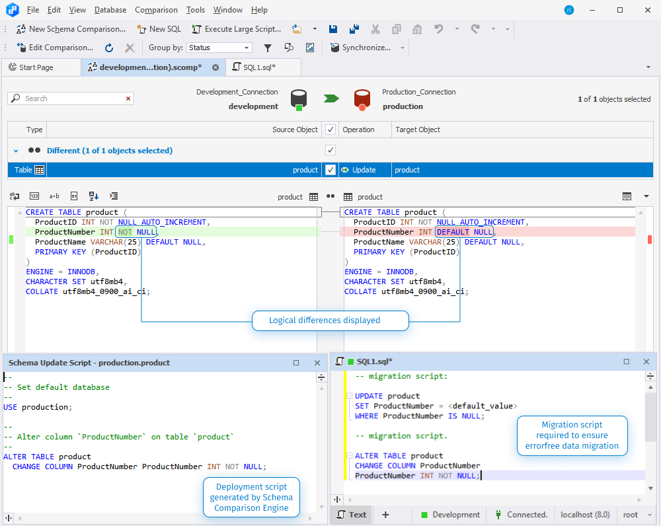Click Edit Comparison button
Viewport: 661px width, 526px height.
pyautogui.click(x=55, y=48)
